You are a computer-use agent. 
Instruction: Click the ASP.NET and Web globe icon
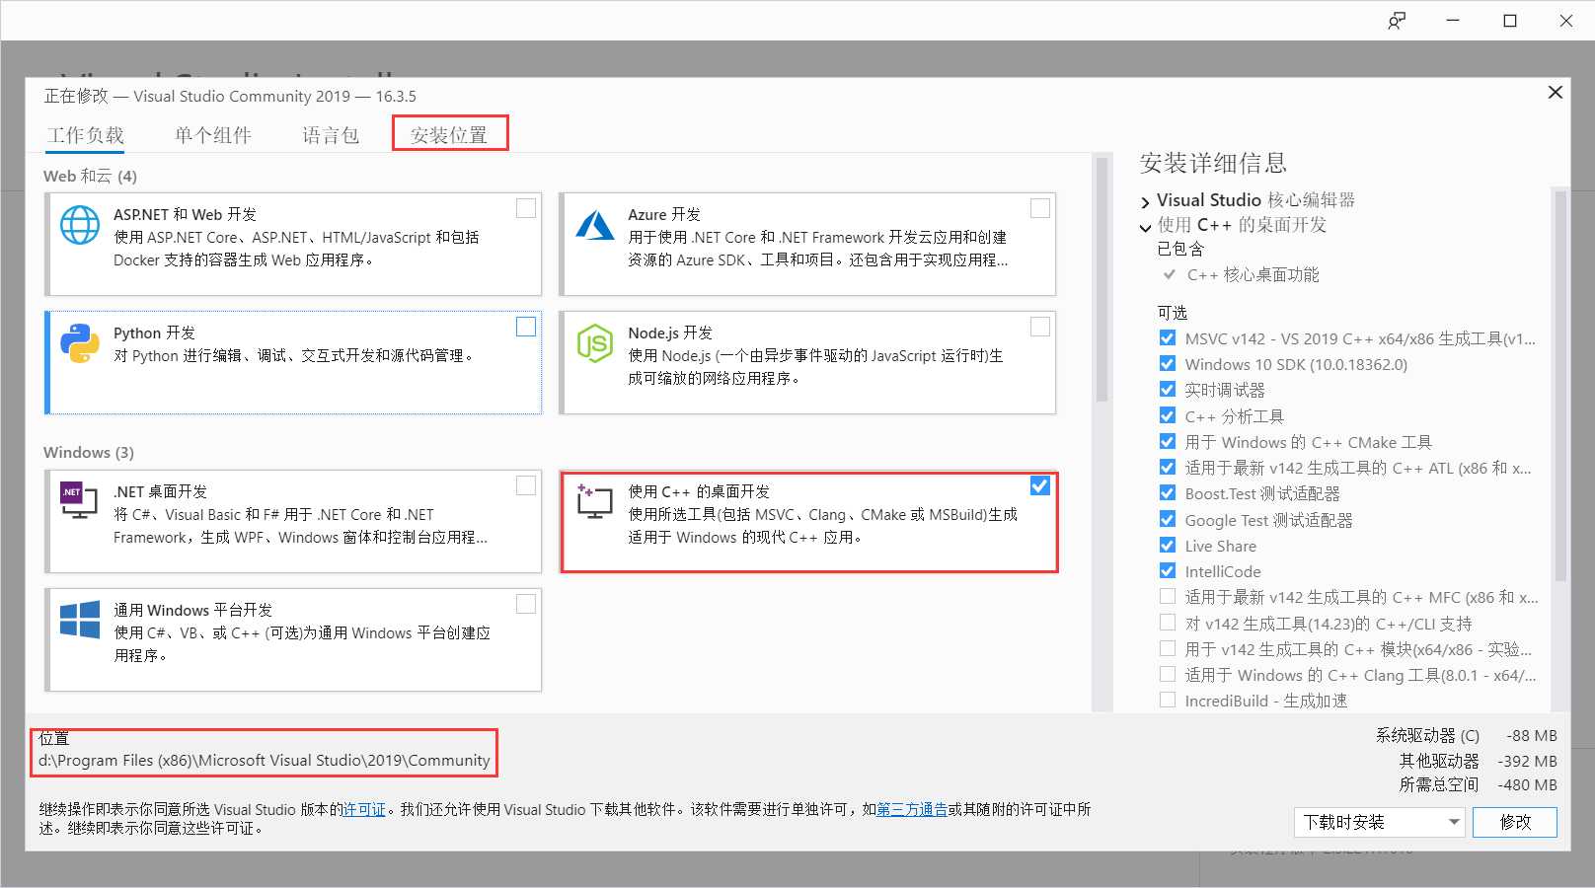point(80,225)
